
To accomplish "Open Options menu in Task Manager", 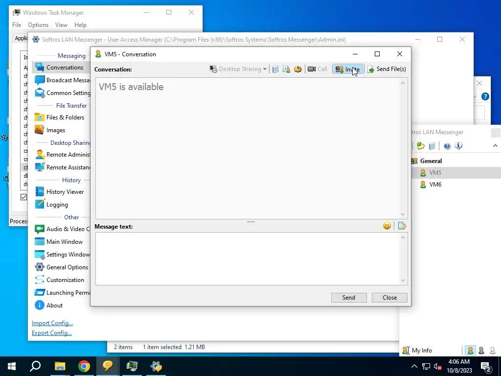I will coord(38,25).
